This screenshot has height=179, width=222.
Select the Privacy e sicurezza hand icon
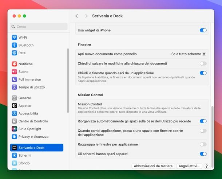point(14,137)
